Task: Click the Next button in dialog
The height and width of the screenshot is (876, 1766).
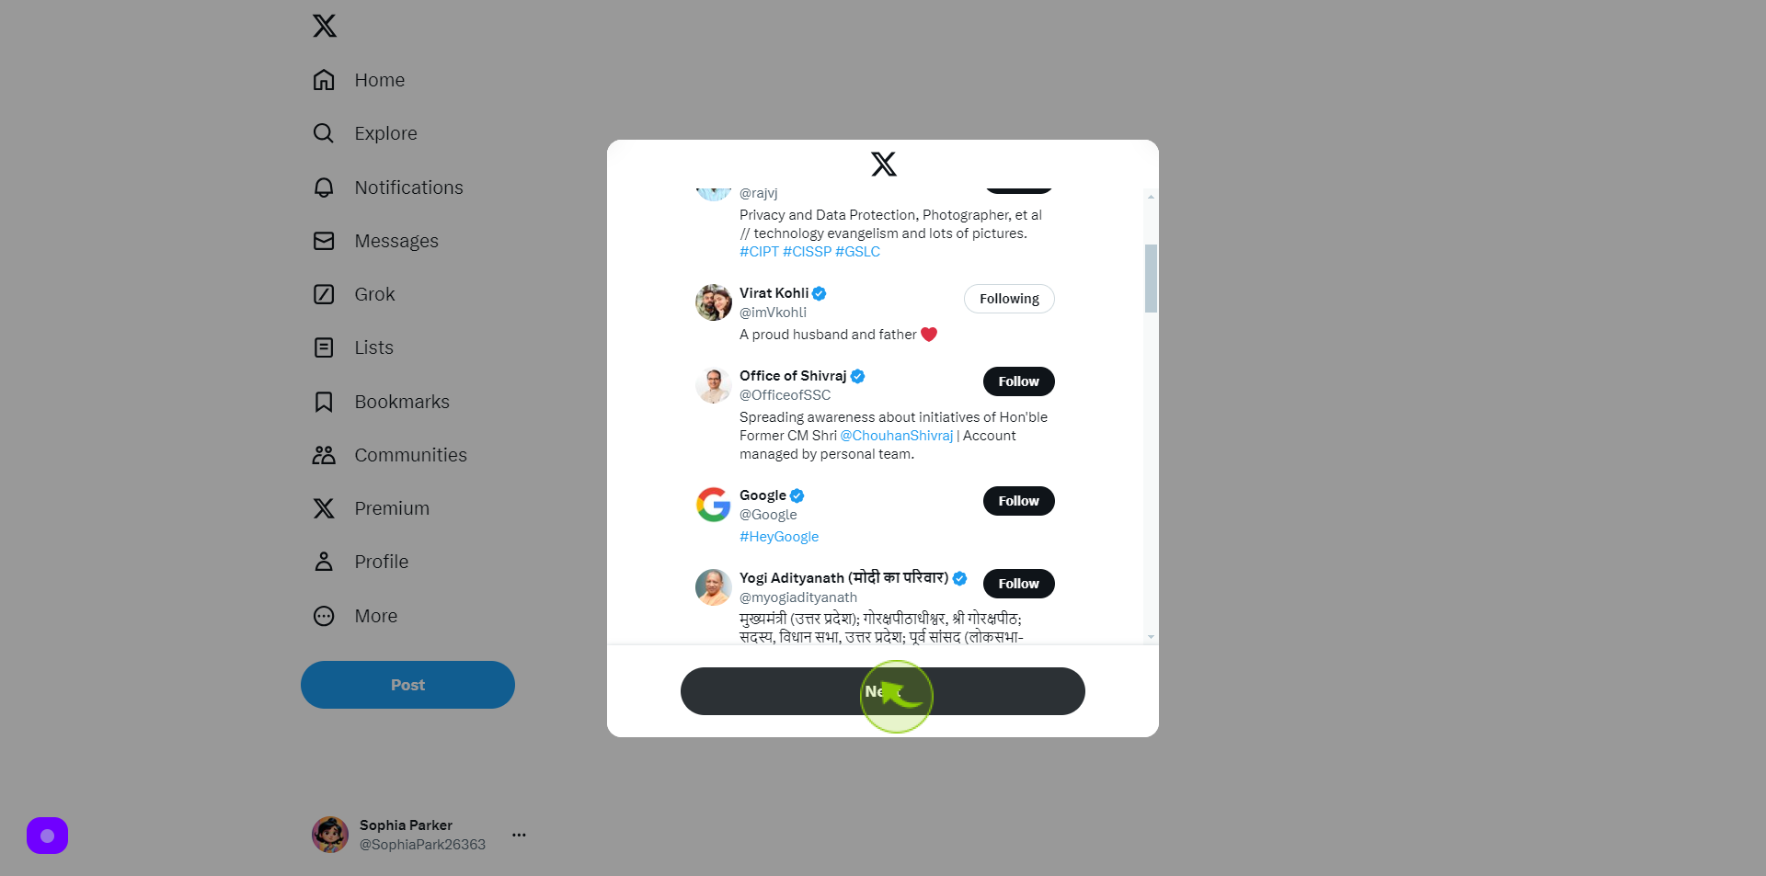Action: 883,691
